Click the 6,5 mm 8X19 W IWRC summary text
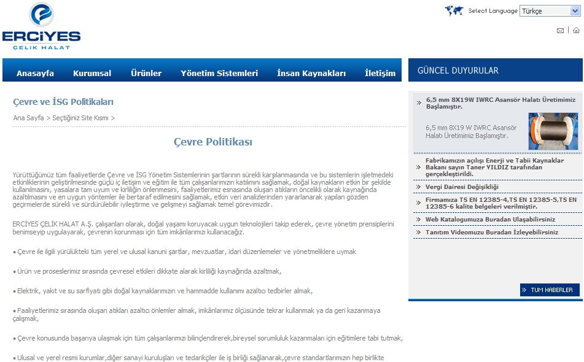584x362 pixels. click(x=471, y=132)
